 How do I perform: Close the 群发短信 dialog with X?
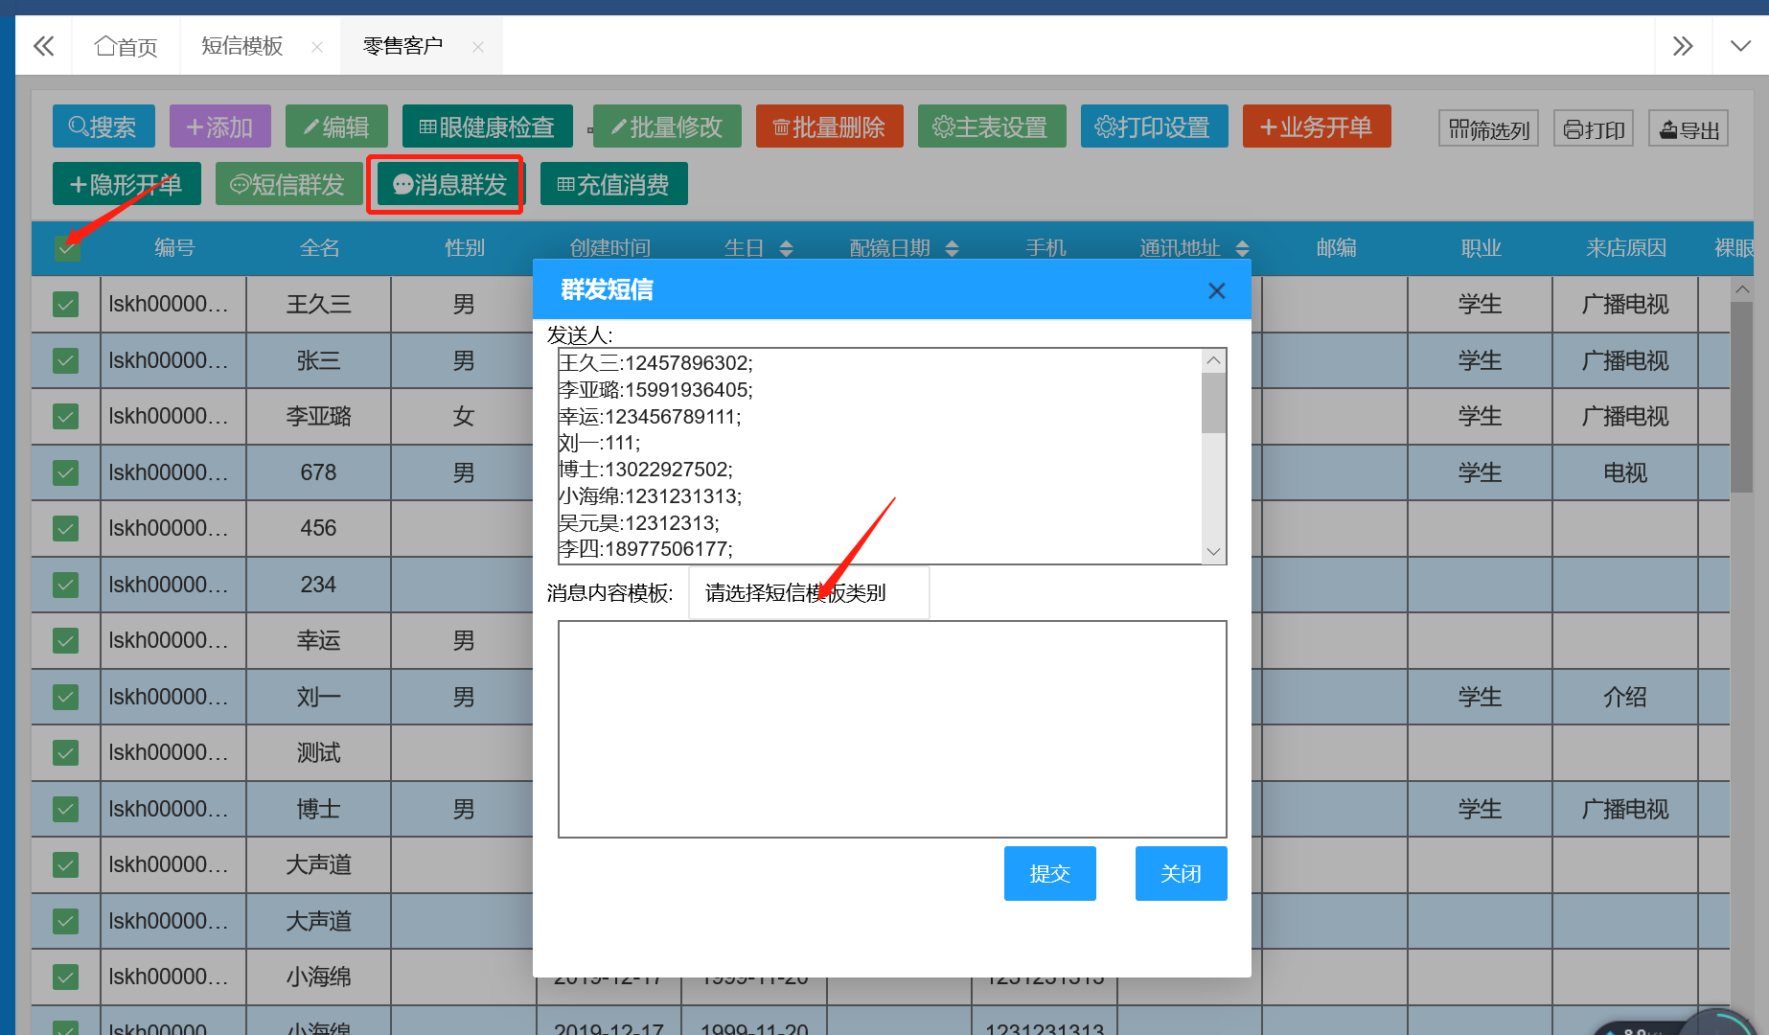[x=1217, y=290]
